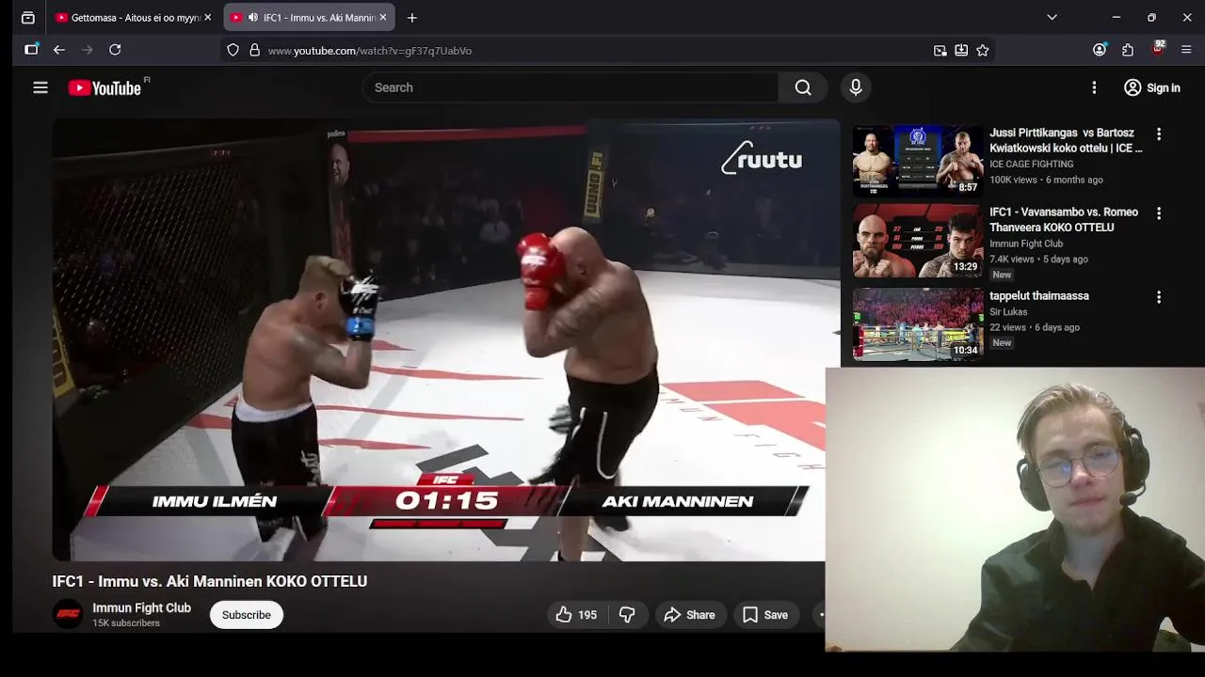Open picture-in-picture from address bar
Image resolution: width=1205 pixels, height=677 pixels.
tap(940, 51)
